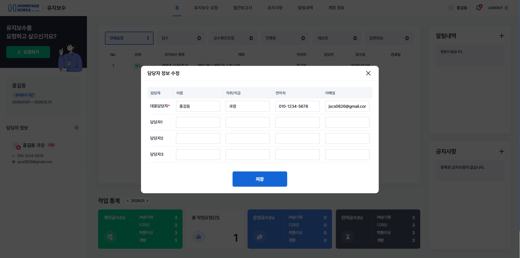The height and width of the screenshot is (258, 520).
Task: Click the people icon in 운영공수 card
Action: 259,237
